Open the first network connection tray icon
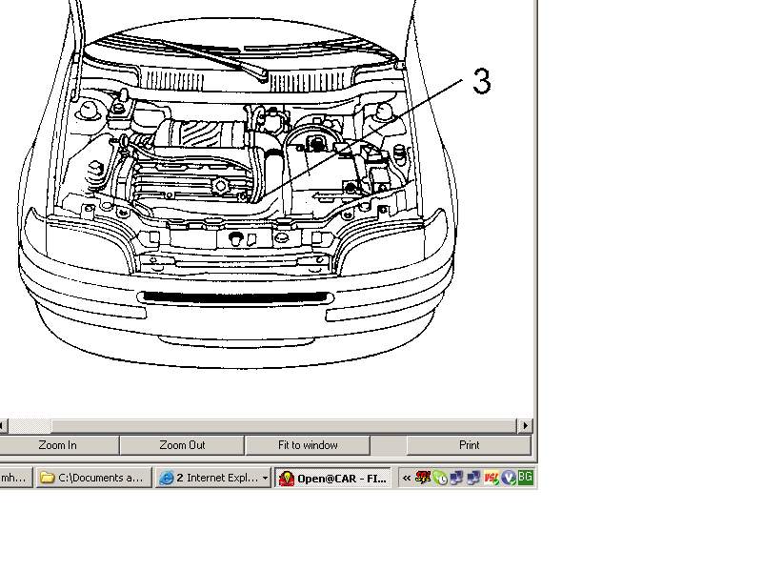Image resolution: width=762 pixels, height=572 pixels. pos(456,478)
